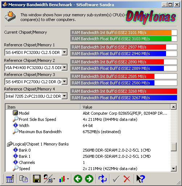Click the list scrollbar up arrow
182x186 pixels.
click(x=174, y=107)
